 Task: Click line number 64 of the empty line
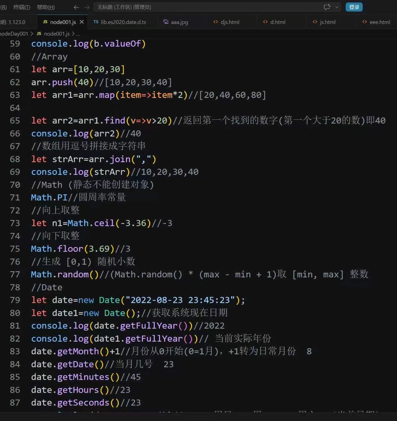click(x=15, y=108)
